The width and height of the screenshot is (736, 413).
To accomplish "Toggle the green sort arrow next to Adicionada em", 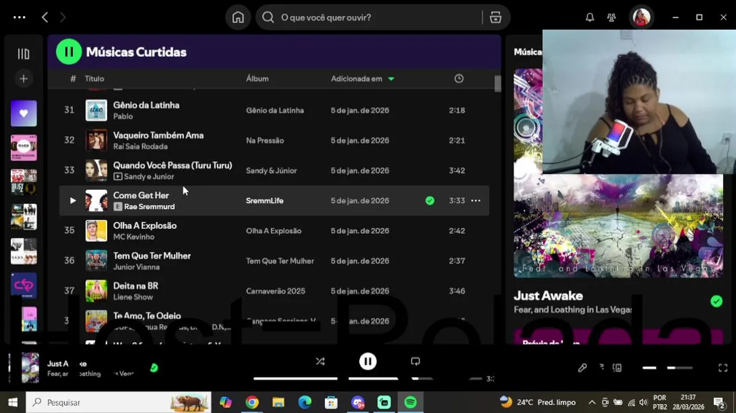I will pos(391,79).
